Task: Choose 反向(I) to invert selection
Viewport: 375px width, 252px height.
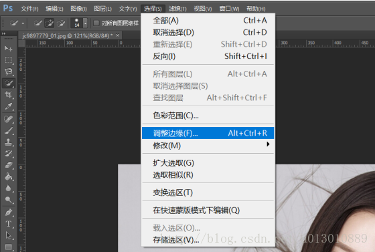Action: [x=208, y=56]
